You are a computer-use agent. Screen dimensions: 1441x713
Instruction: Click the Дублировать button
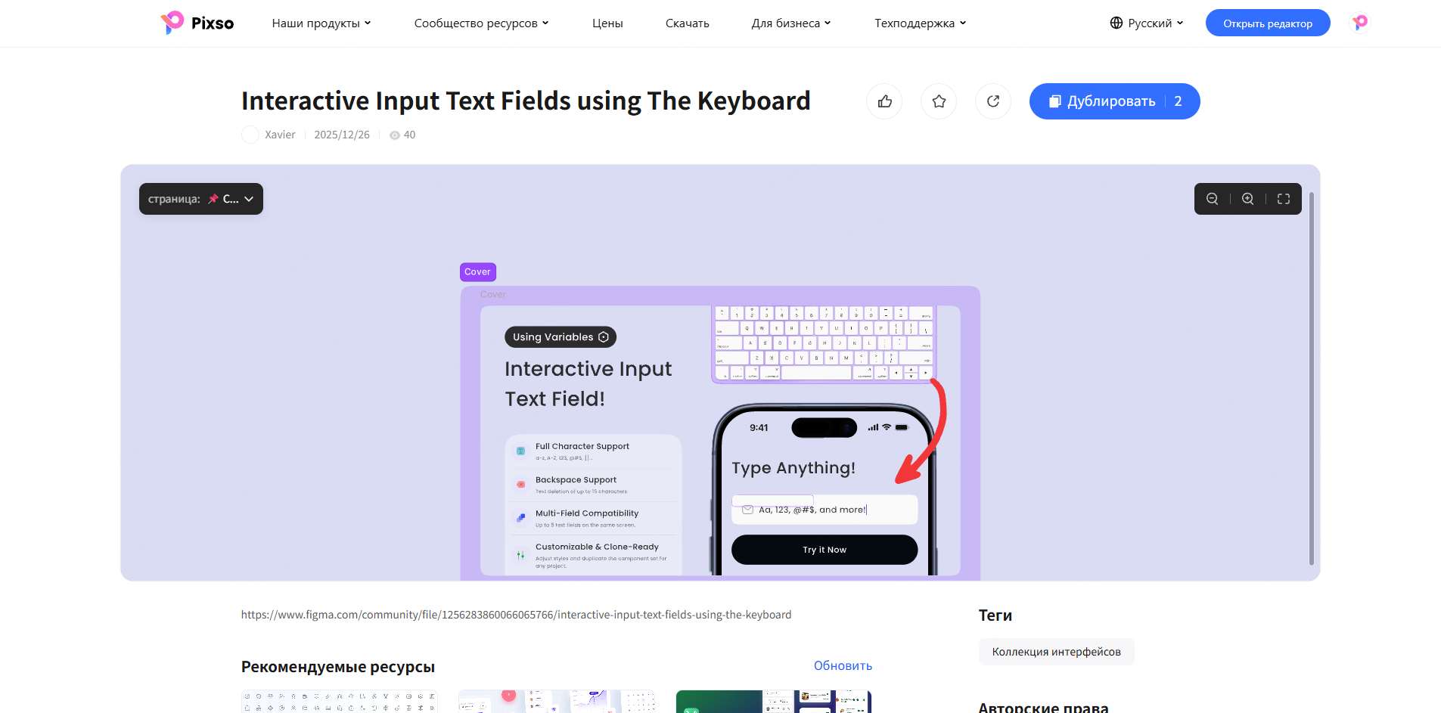coord(1114,101)
